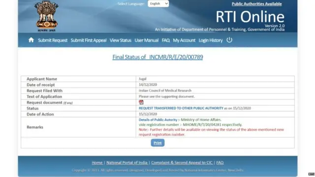
Task: Click Details of Public Autority text
Action: [x=158, y=120]
